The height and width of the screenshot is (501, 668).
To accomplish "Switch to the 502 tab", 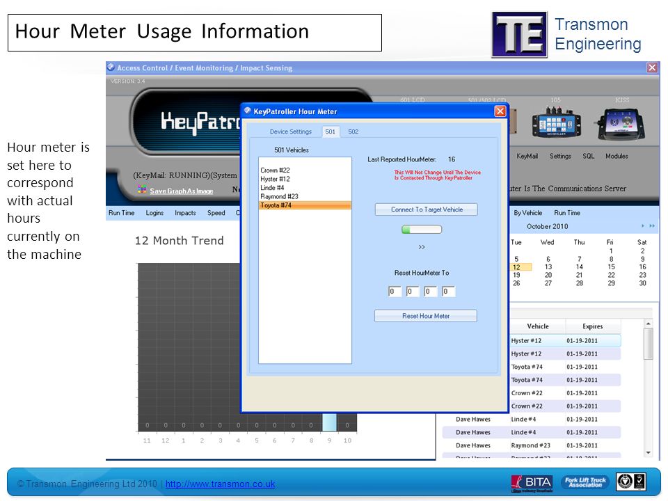I will [x=353, y=132].
